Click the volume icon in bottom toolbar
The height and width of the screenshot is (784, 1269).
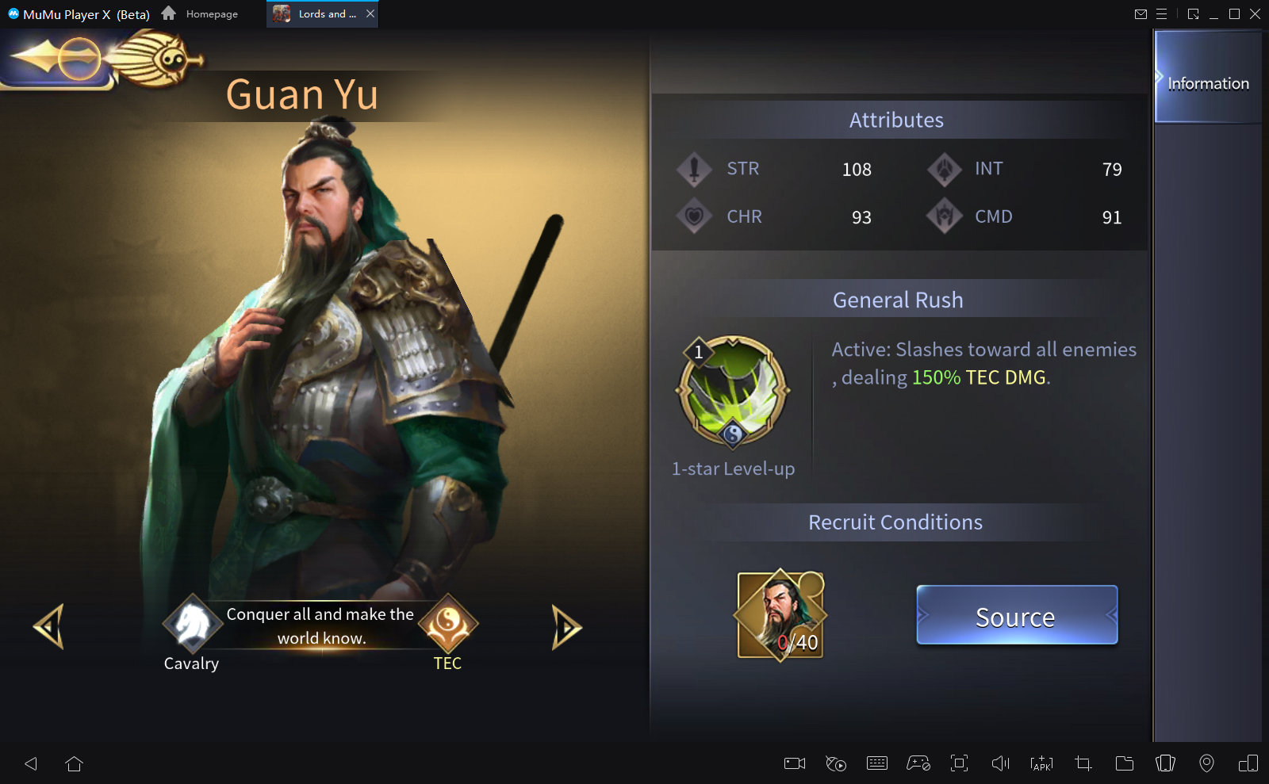tap(1000, 763)
